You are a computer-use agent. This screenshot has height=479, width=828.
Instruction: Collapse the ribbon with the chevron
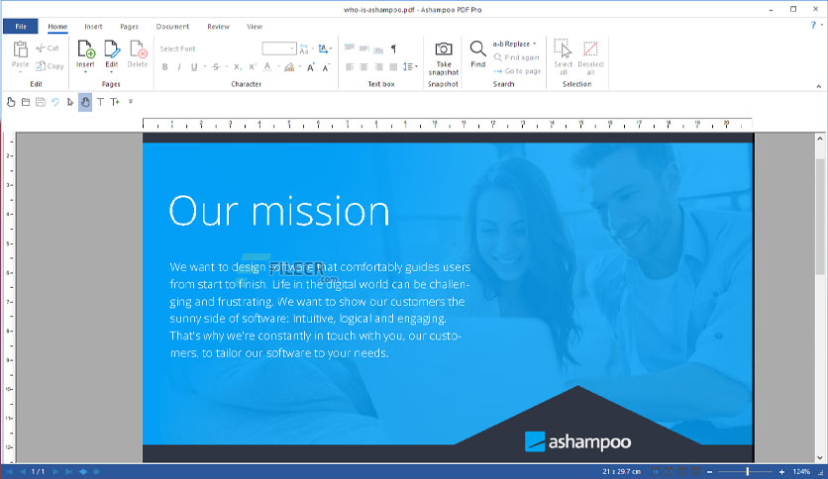pos(818,86)
